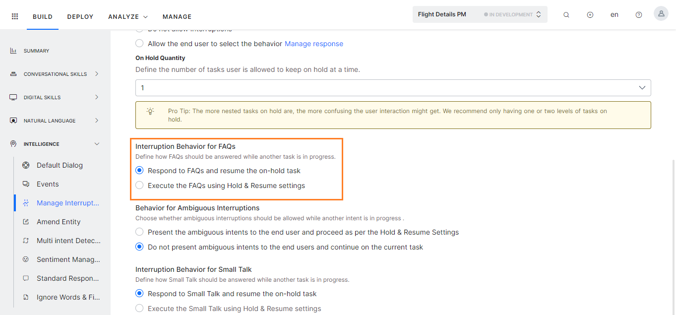The height and width of the screenshot is (315, 676).
Task: Select 'Do not present ambiguous intents' option
Action: tap(139, 247)
